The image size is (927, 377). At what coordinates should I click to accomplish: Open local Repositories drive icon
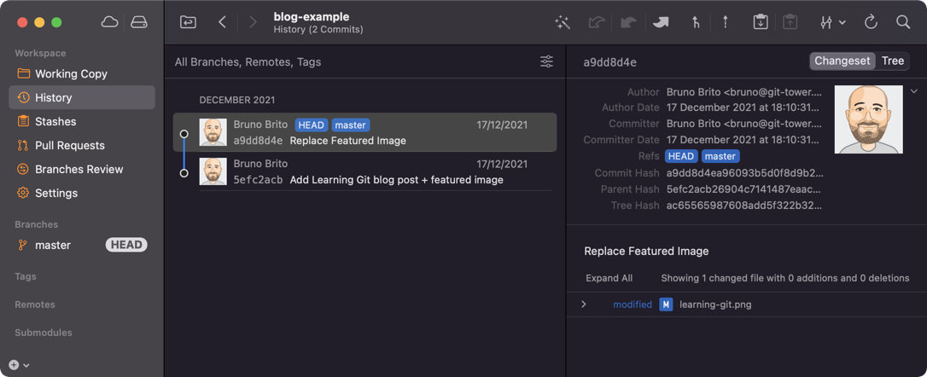click(x=139, y=22)
